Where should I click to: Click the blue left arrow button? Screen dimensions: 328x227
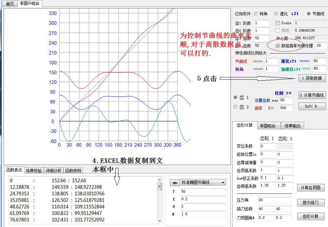(x=175, y=183)
